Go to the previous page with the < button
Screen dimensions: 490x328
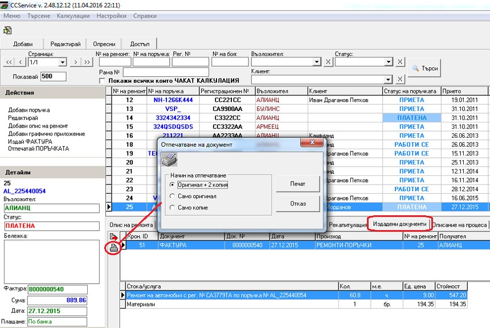[x=21, y=62]
